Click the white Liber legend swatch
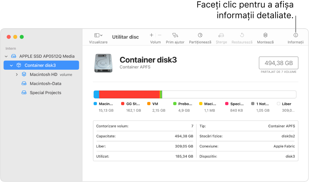309x182 pixels. pos(279,104)
